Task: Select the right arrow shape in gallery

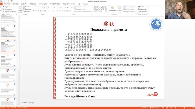Action: [103, 9]
